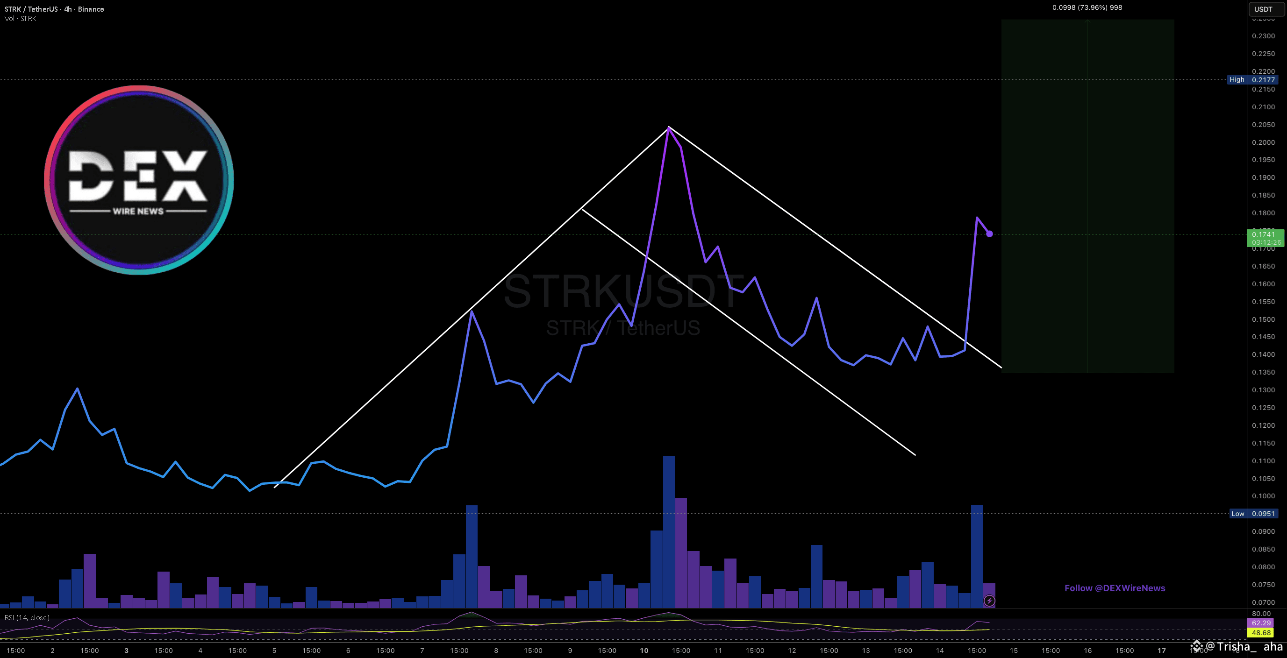1287x658 pixels.
Task: Click the Vol · STRK indicator legend
Action: pos(21,19)
